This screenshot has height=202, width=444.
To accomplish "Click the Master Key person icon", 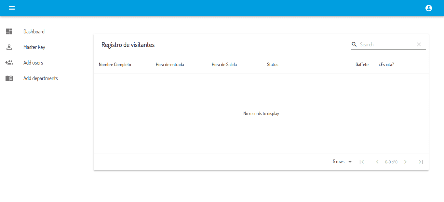I will (x=9, y=47).
